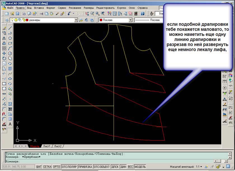Screen dimensions: 235x171
Task: Click the Multiline Text 'A' tool
Action: pyautogui.click(x=10, y=124)
